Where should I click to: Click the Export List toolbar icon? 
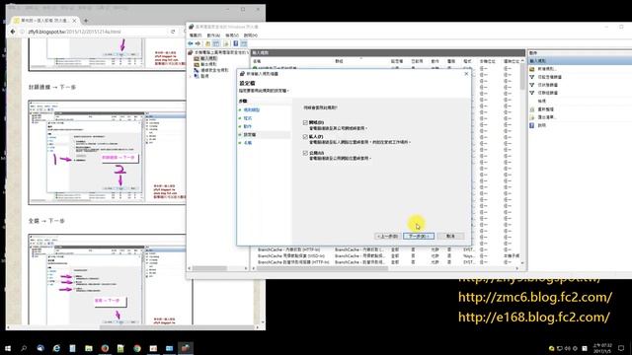click(x=226, y=43)
